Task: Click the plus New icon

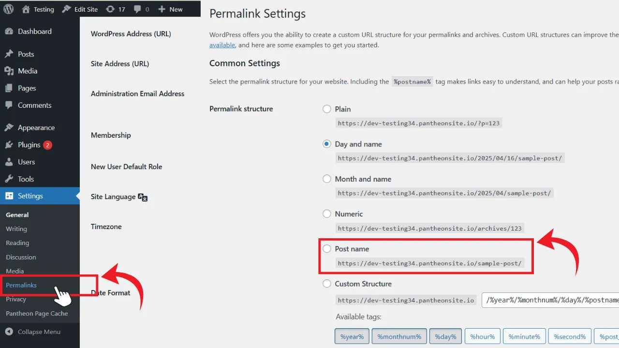Action: (162, 9)
